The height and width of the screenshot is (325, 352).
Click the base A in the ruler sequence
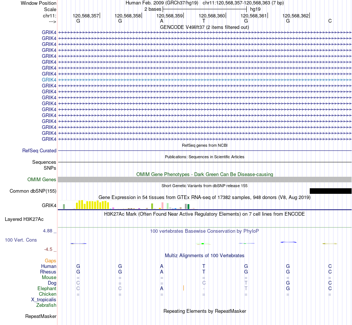tap(162, 21)
